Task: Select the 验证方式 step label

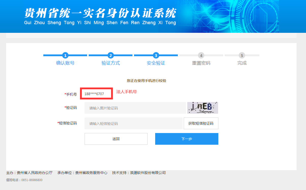Action: pos(111,63)
